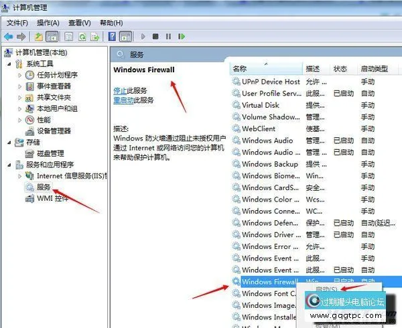This screenshot has width=402, height=328.
Task: Expand the 事件查看器 node
Action: pos(19,86)
